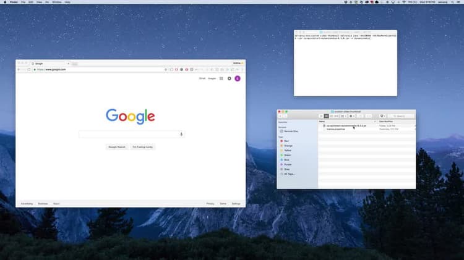The width and height of the screenshot is (464, 260).
Task: Open the Finder arrange-by dropdown
Action: [x=343, y=116]
